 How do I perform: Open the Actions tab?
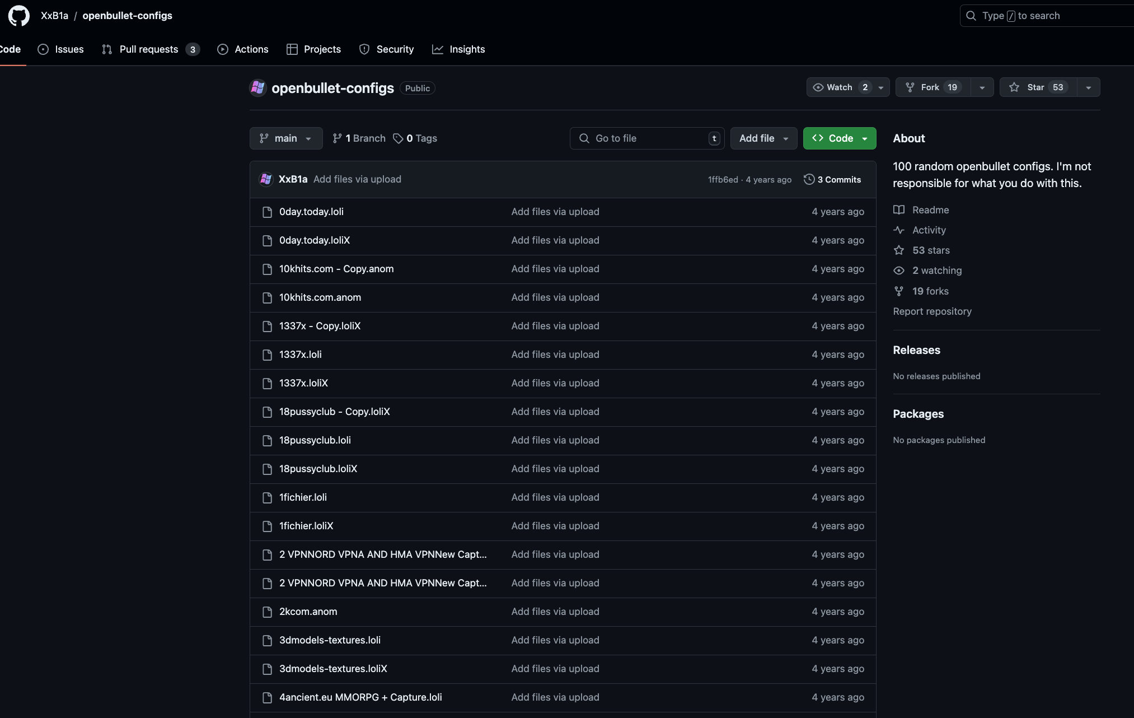pyautogui.click(x=243, y=49)
